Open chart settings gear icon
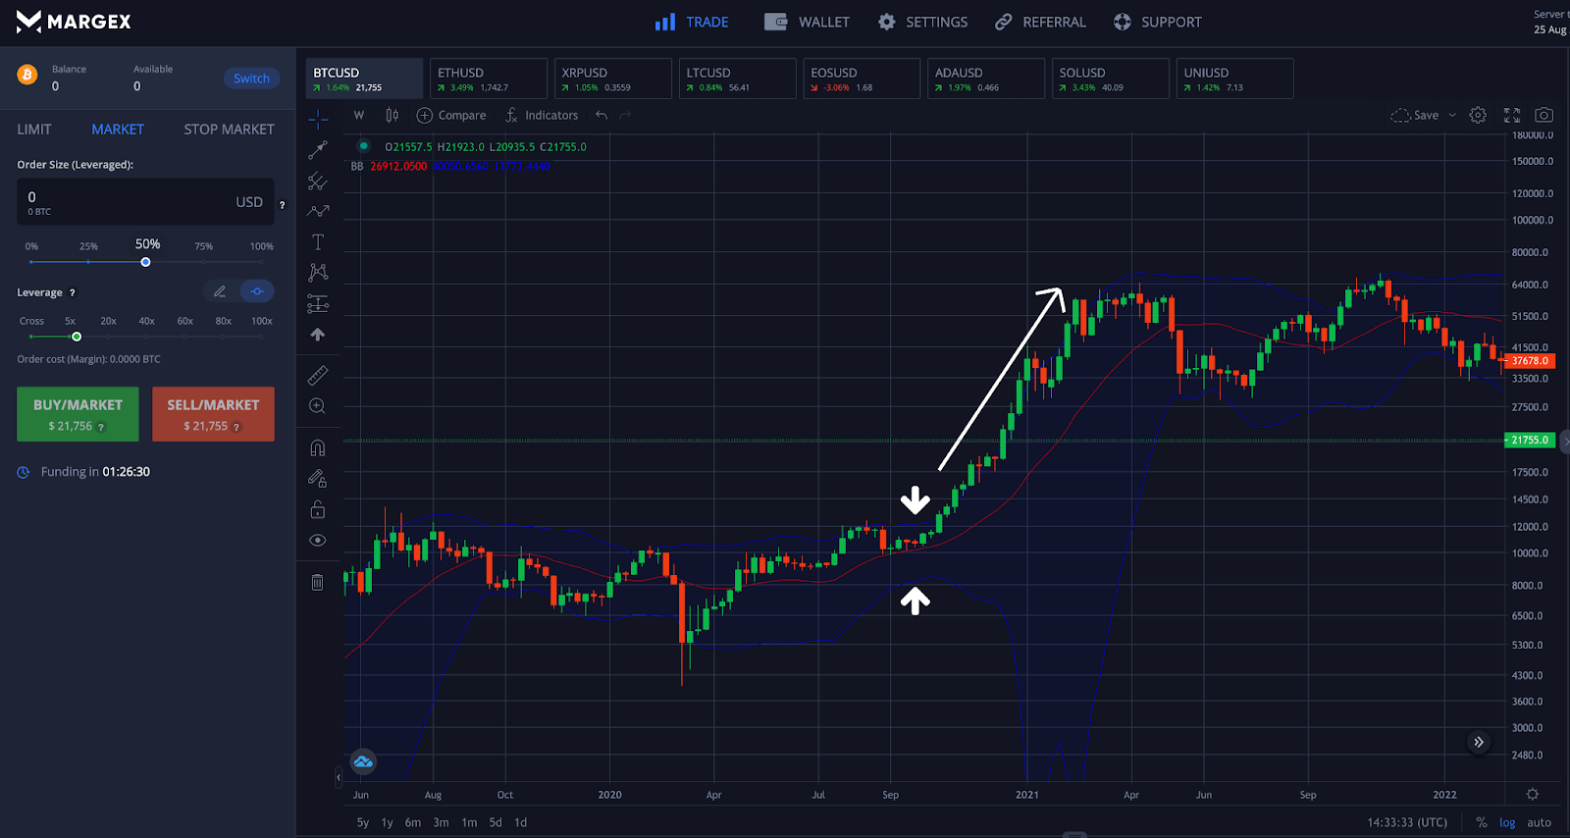This screenshot has width=1570, height=838. click(x=1478, y=115)
